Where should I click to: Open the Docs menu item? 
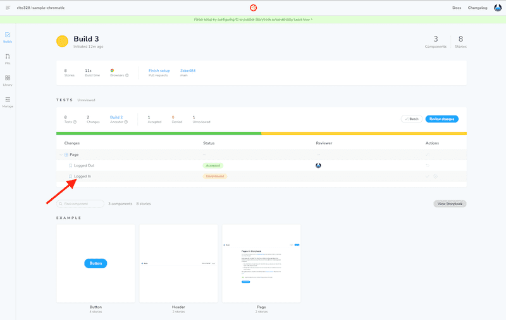pos(457,8)
